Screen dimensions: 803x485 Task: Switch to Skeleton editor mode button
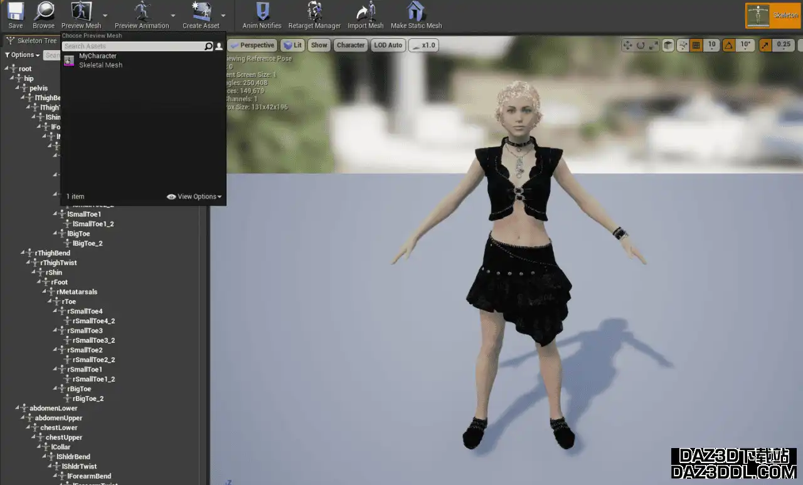773,16
